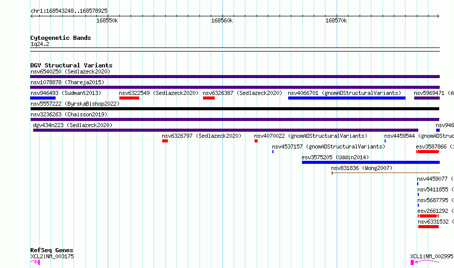The image size is (454, 268).
Task: Open nsv4066701 (gnomADStructuralVariants) label
Action: tap(344, 93)
